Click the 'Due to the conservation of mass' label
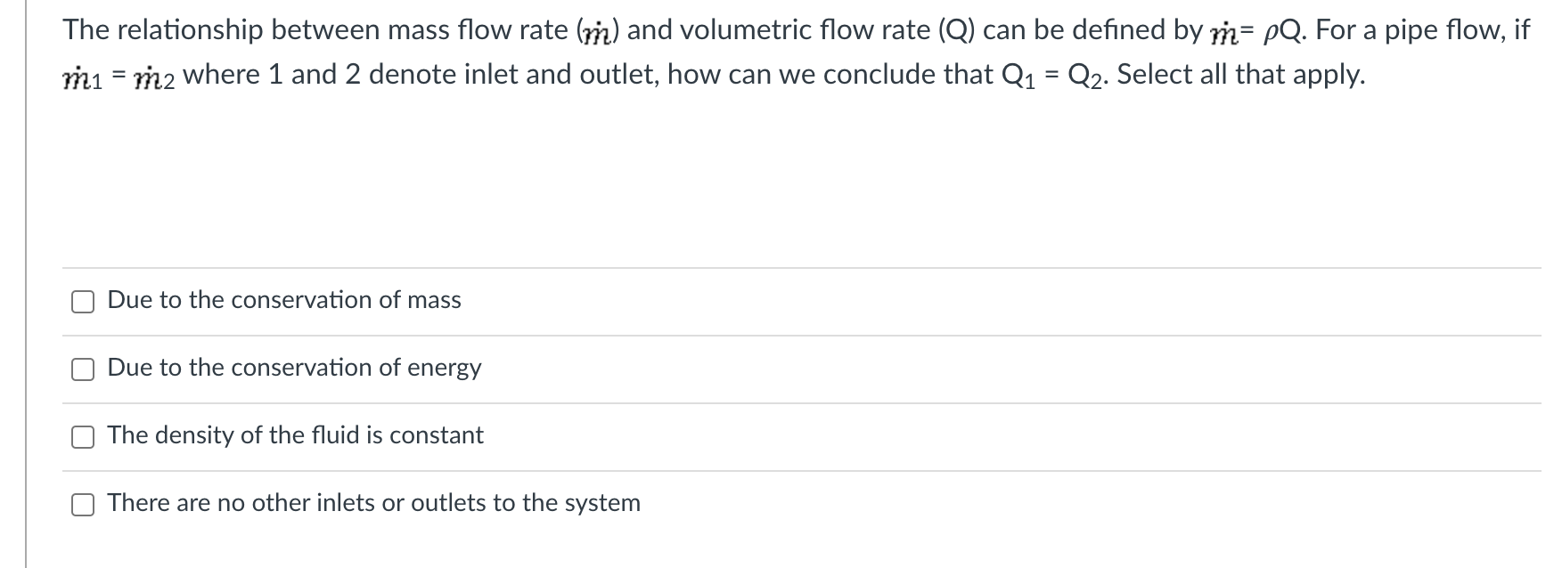1554x568 pixels. [284, 300]
